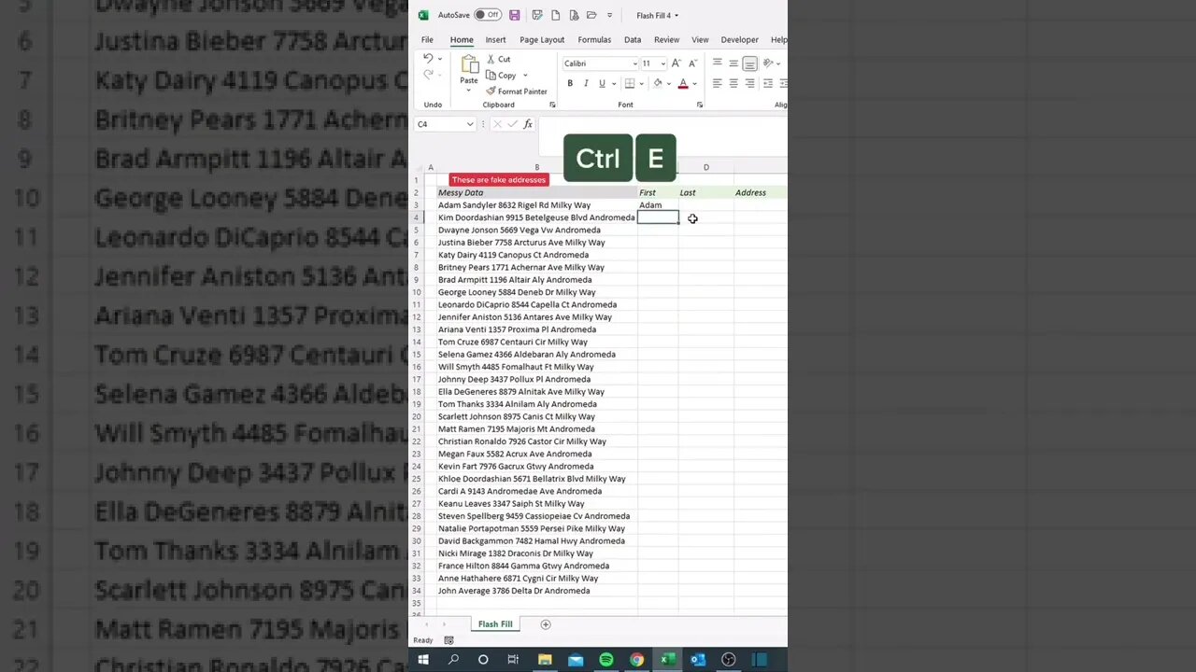Expand the Borders options arrow
The width and height of the screenshot is (1196, 672).
[x=642, y=84]
